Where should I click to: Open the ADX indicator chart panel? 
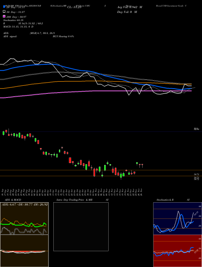point(24,218)
